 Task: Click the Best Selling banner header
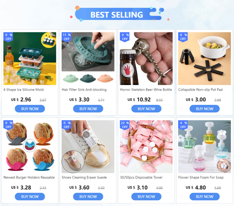pyautogui.click(x=117, y=14)
